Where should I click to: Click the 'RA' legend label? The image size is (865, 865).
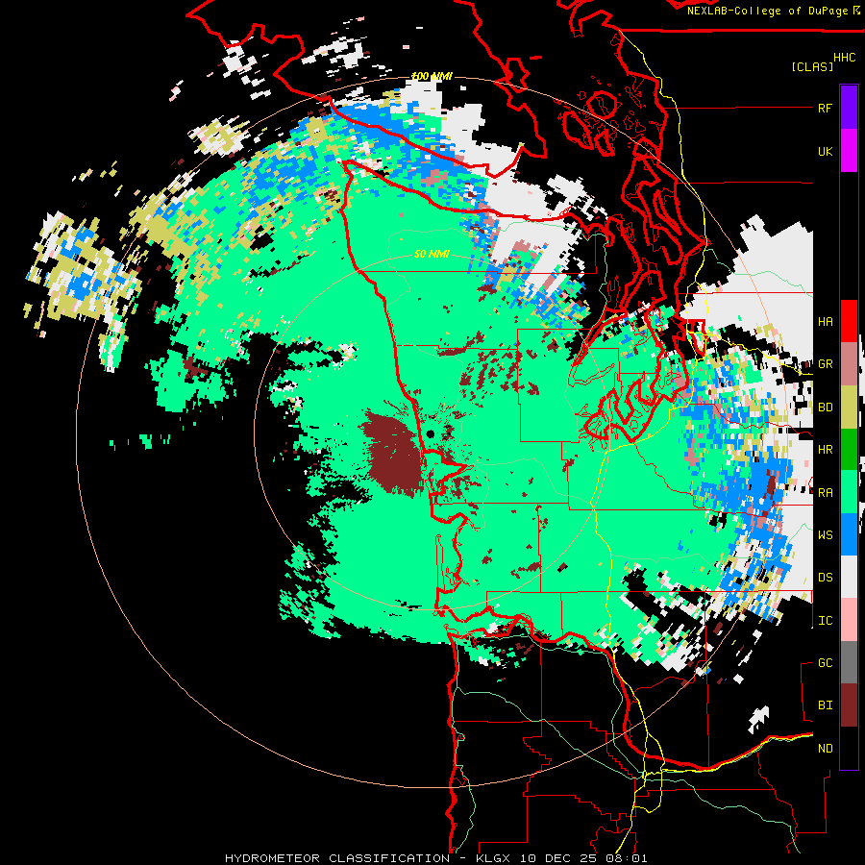pos(825,493)
